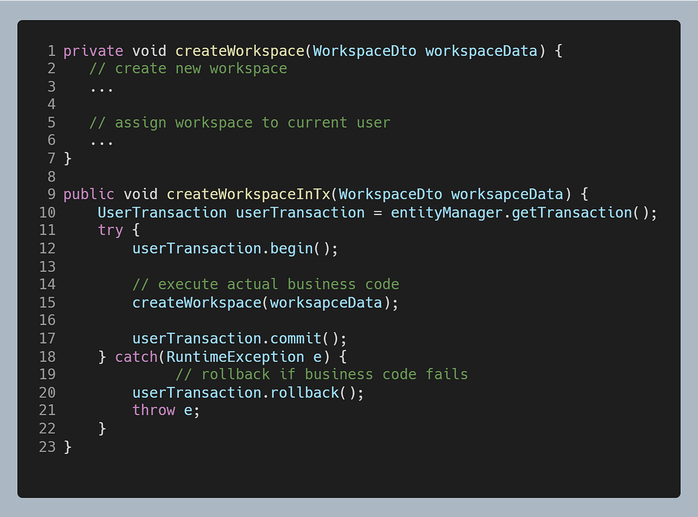Click the closing brace on line 23
The height and width of the screenshot is (517, 698).
click(68, 447)
